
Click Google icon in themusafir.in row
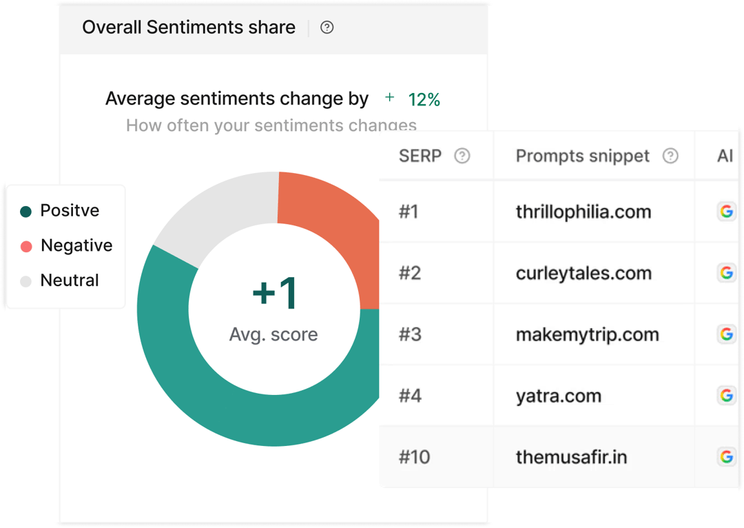[727, 457]
